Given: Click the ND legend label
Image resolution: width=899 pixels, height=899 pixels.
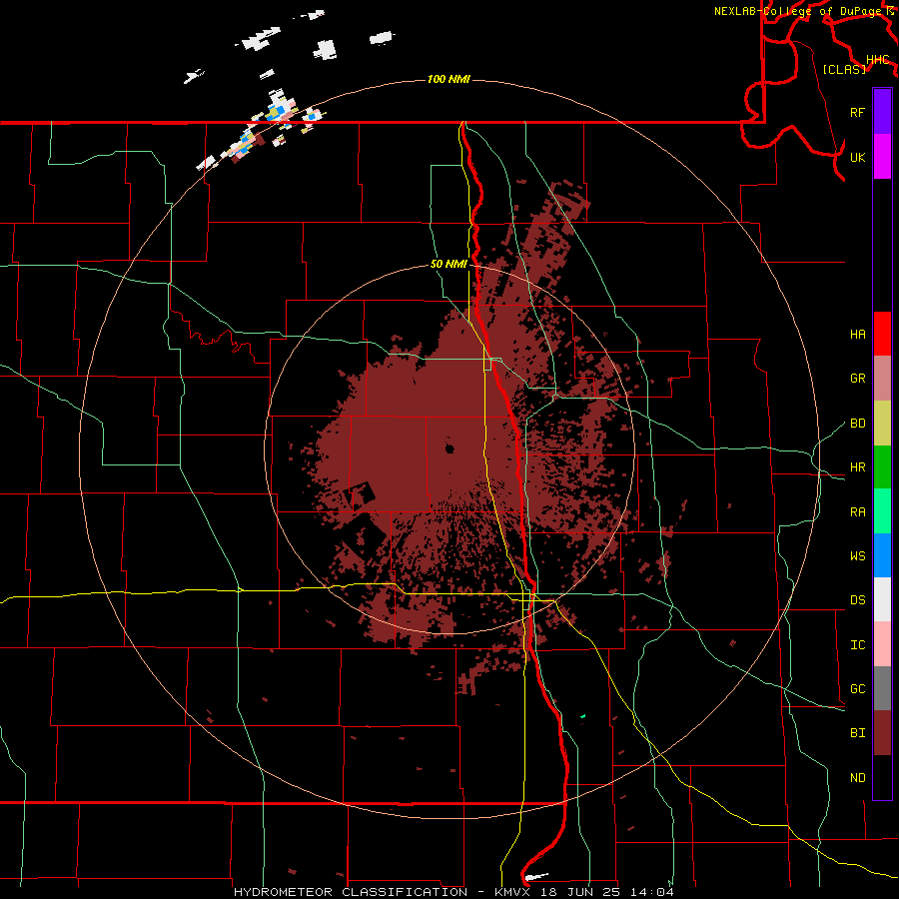Looking at the screenshot, I should tap(857, 778).
